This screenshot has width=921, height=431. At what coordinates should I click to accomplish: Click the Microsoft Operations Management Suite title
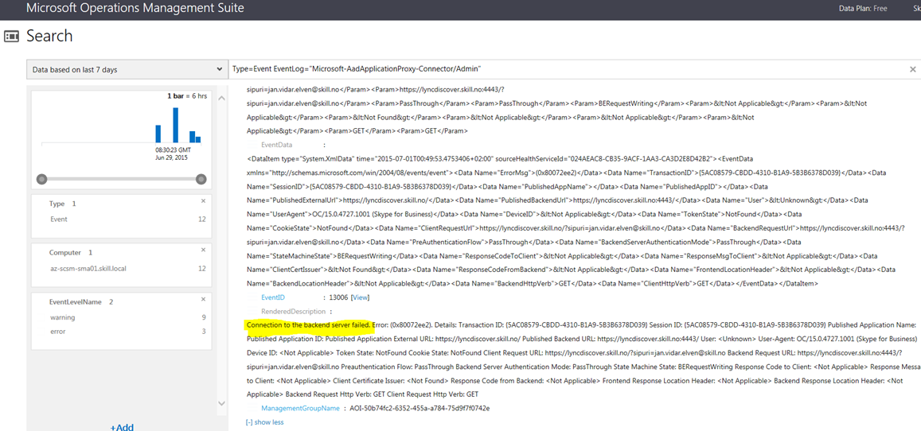pos(135,8)
